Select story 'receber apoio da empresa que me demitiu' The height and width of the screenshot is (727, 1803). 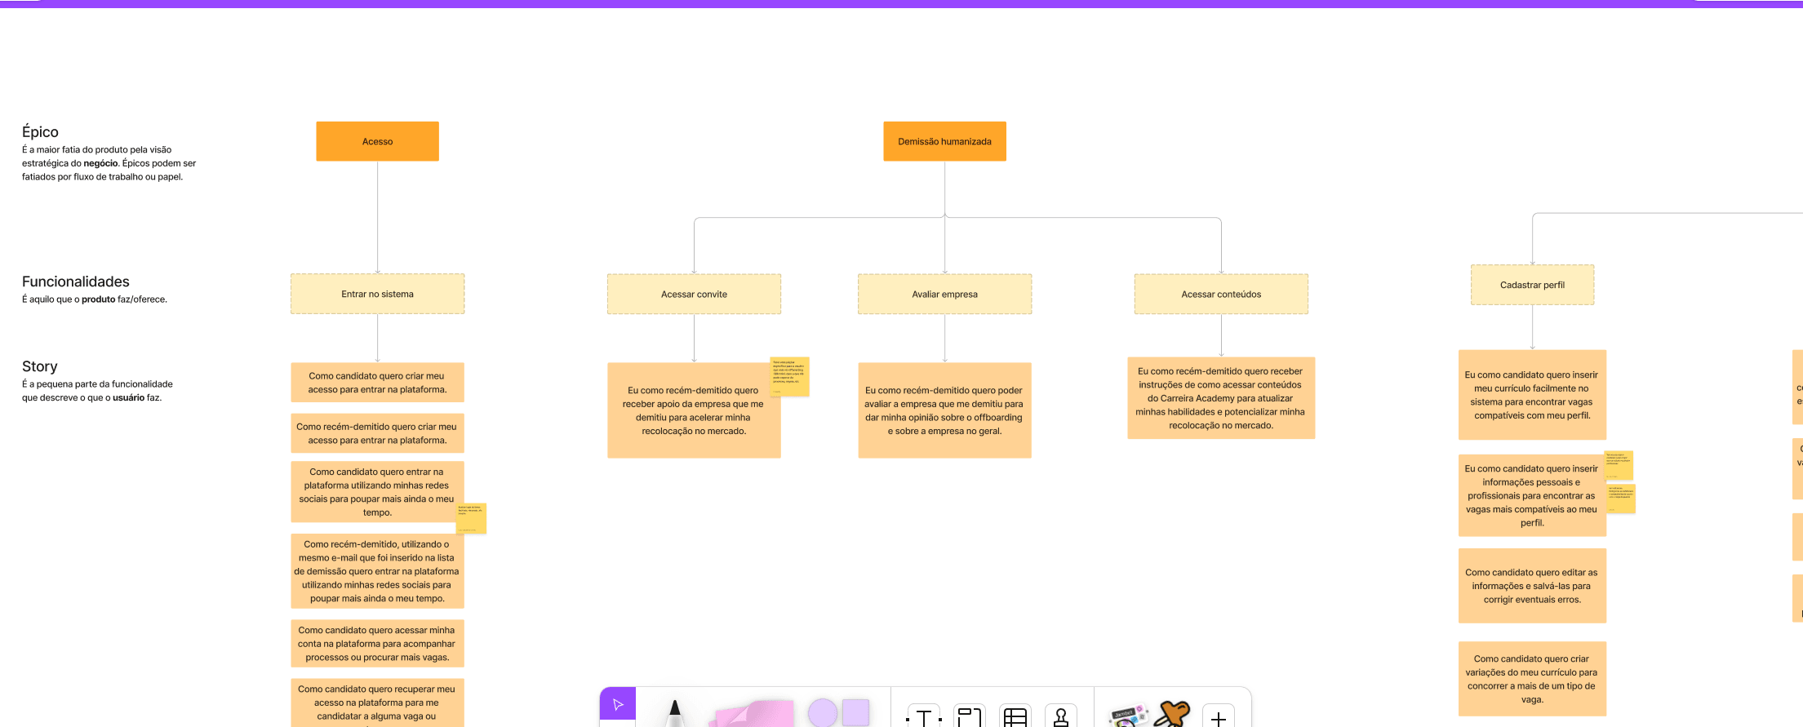pos(694,410)
